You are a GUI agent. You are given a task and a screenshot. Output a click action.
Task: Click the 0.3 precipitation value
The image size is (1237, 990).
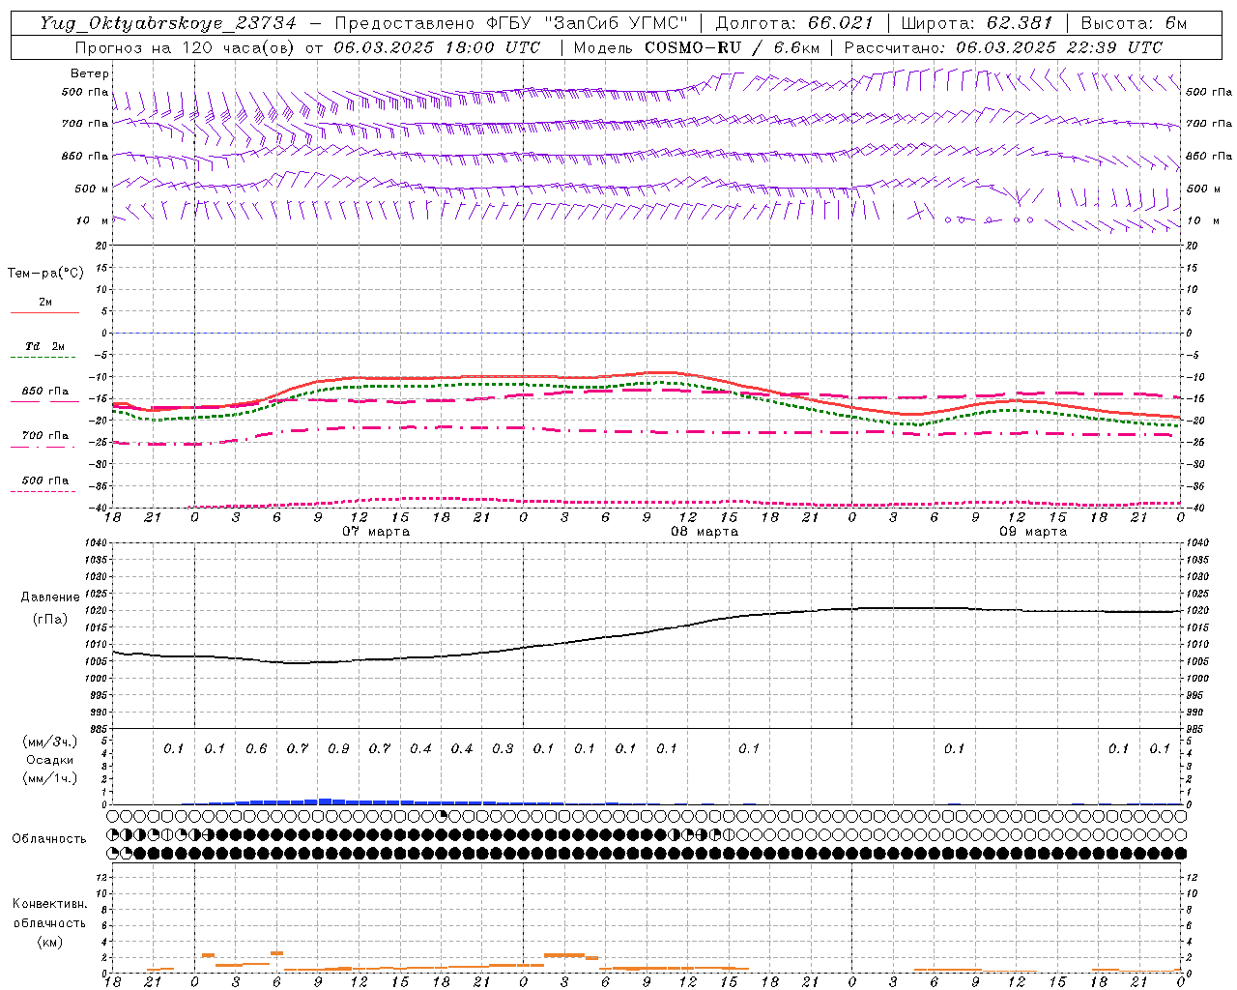coord(503,749)
